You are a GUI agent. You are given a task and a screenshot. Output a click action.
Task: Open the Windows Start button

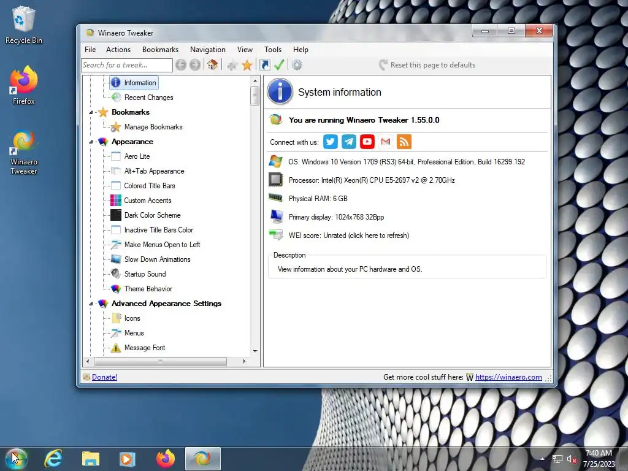[16, 459]
